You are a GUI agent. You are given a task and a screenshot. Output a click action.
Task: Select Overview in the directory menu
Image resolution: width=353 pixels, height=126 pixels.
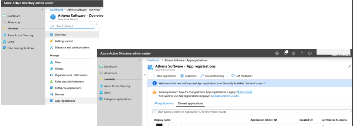click(x=72, y=34)
